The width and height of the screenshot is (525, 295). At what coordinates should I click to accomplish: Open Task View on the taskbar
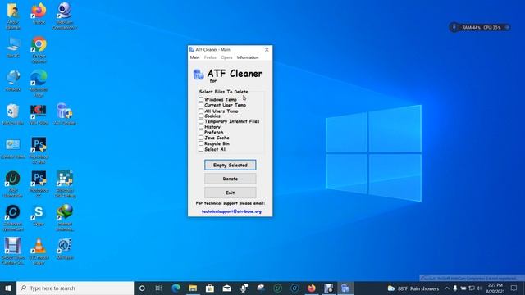tap(158, 288)
